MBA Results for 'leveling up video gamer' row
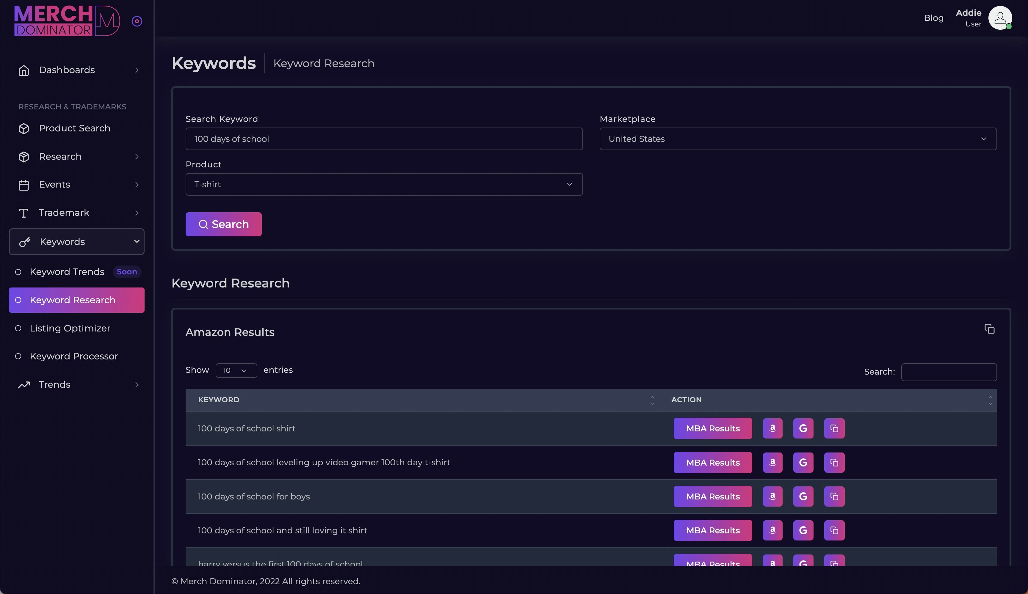1028x594 pixels. (x=713, y=463)
